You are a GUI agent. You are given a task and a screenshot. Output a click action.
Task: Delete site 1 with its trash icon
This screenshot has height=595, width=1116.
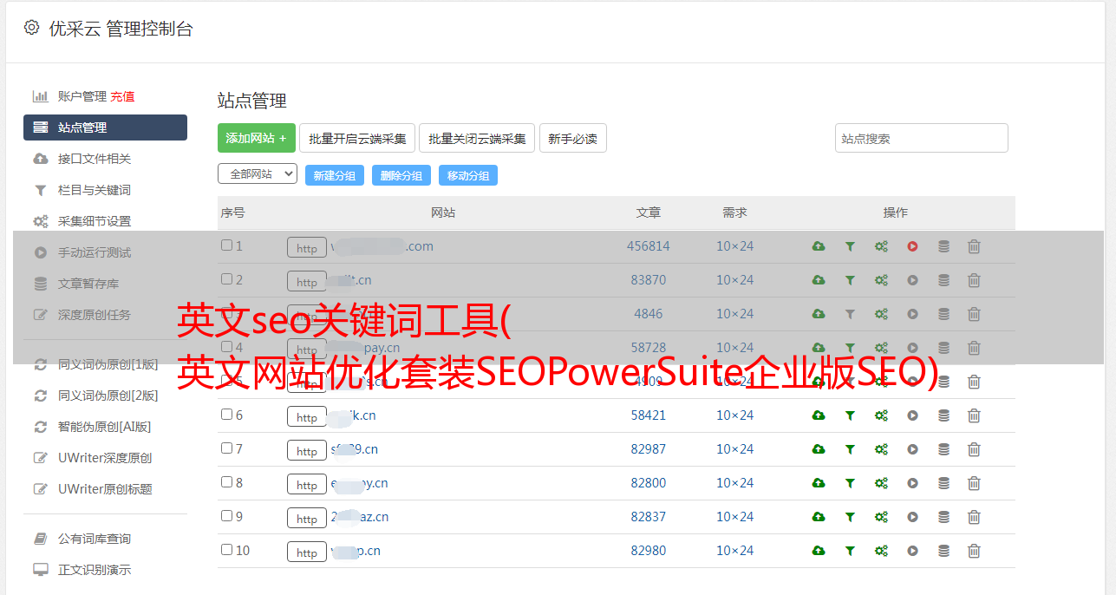[x=974, y=246]
